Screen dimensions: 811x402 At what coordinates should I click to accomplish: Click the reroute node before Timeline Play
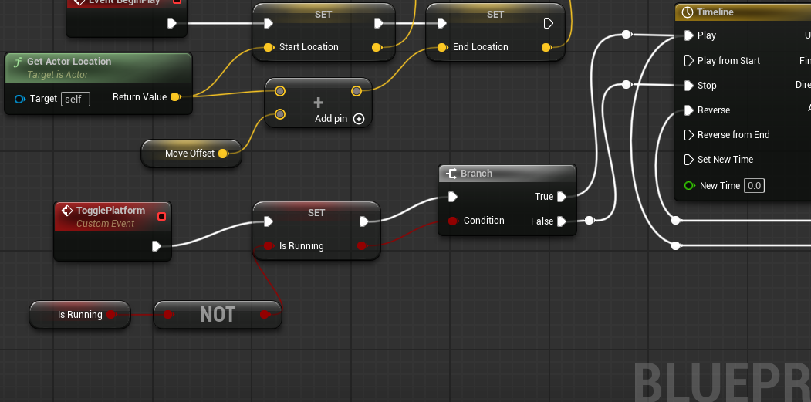click(627, 35)
